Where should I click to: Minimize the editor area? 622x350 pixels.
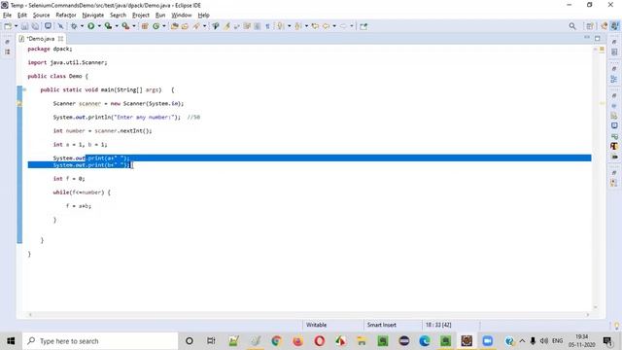coord(587,38)
